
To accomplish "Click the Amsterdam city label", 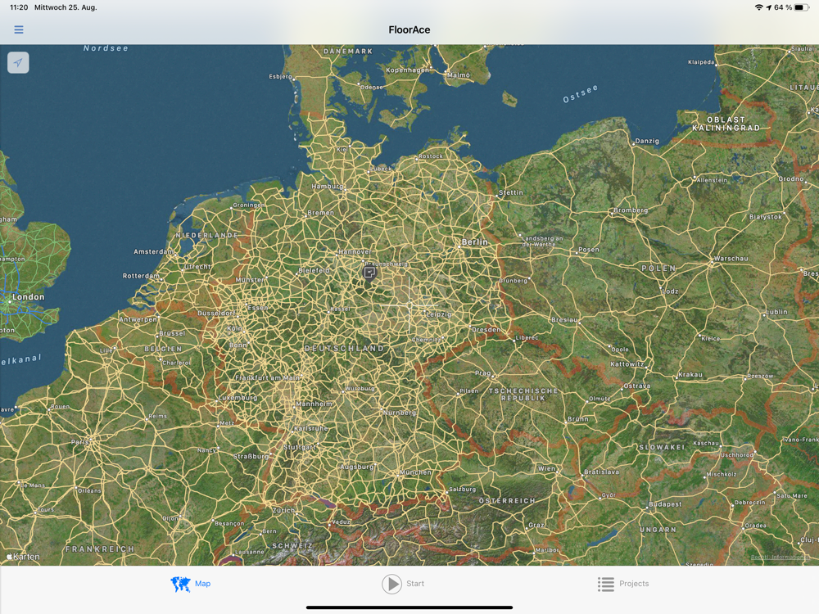I will 153,251.
